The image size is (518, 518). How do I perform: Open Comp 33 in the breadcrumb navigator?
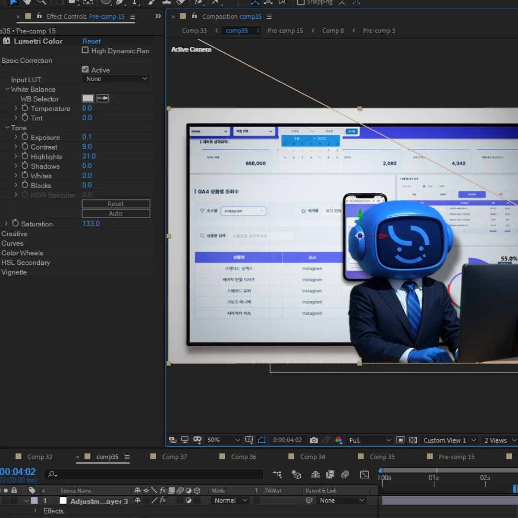[x=194, y=31]
